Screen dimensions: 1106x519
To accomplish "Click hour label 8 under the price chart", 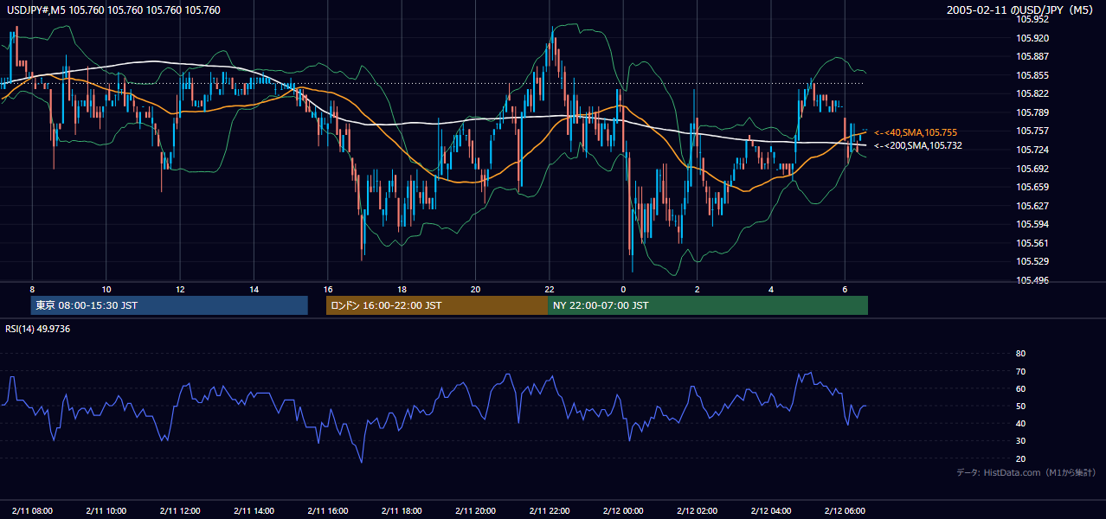I will pyautogui.click(x=32, y=288).
